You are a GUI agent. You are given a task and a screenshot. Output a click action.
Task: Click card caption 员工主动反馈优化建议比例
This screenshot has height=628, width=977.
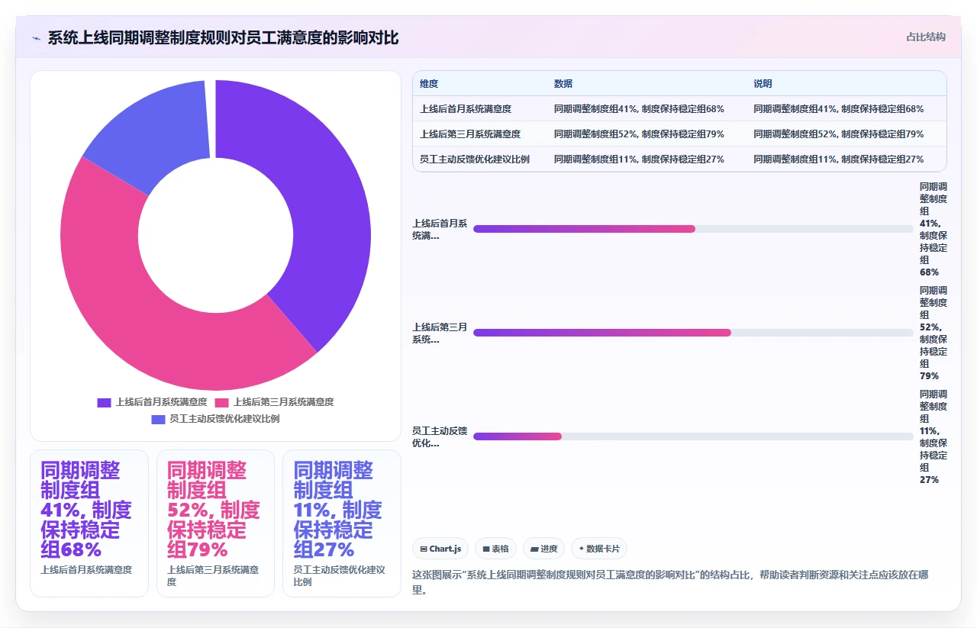click(x=339, y=575)
